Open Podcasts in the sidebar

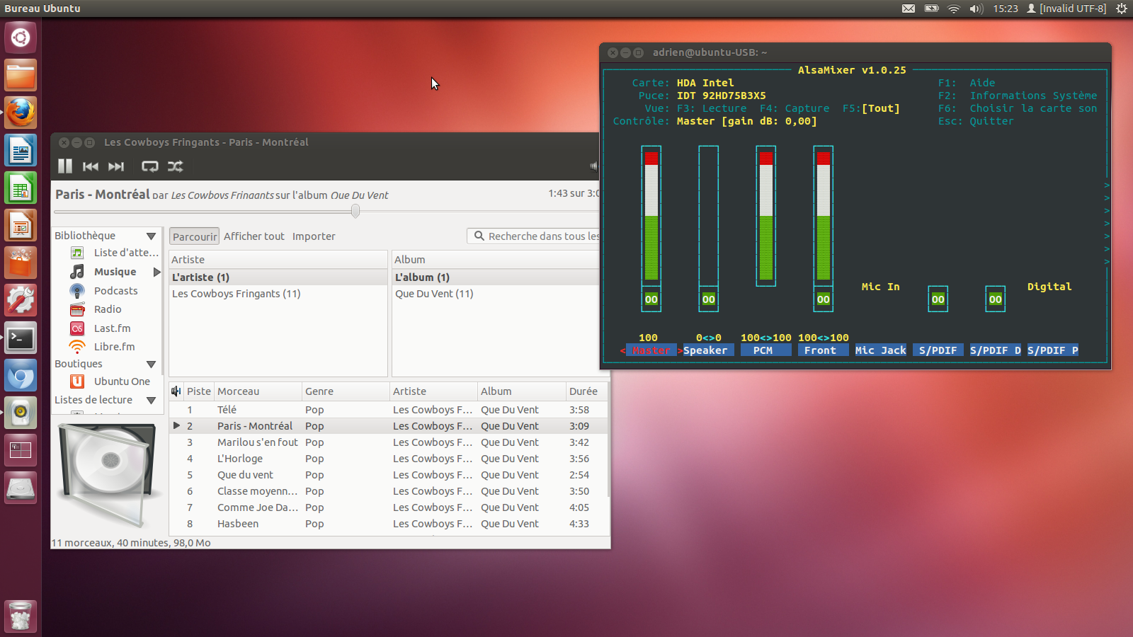115,291
